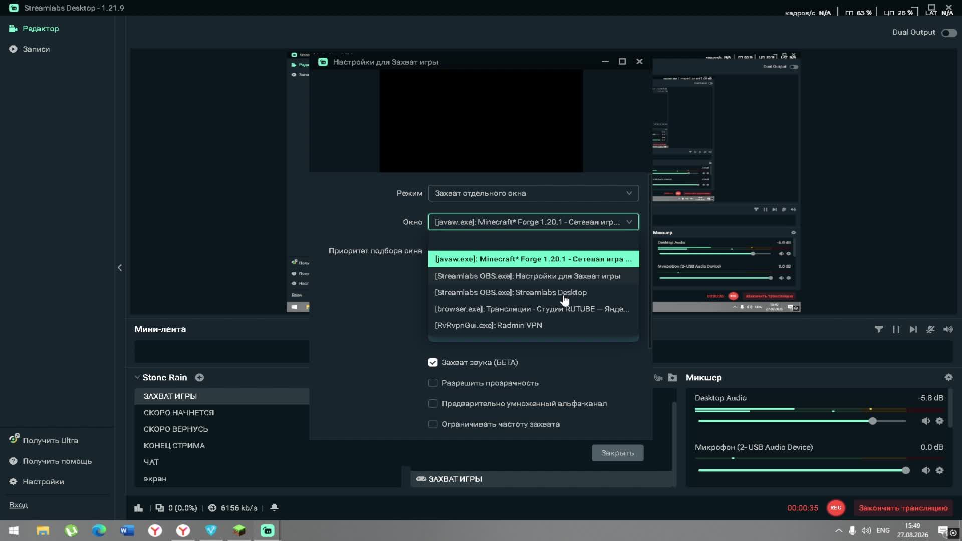Add a new scene with the plus icon
Screen dimensions: 962x541
point(199,378)
